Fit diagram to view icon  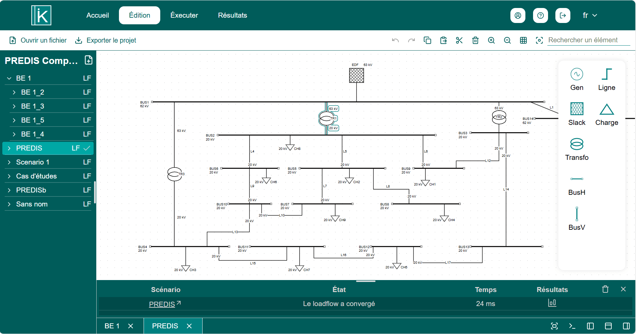pos(539,40)
